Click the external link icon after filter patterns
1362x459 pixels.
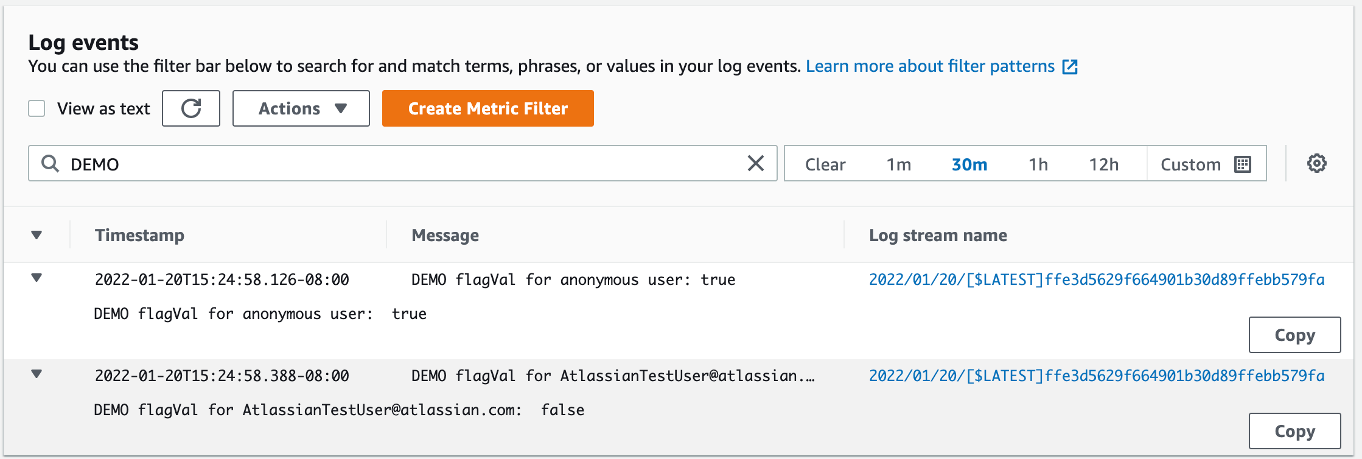1072,66
